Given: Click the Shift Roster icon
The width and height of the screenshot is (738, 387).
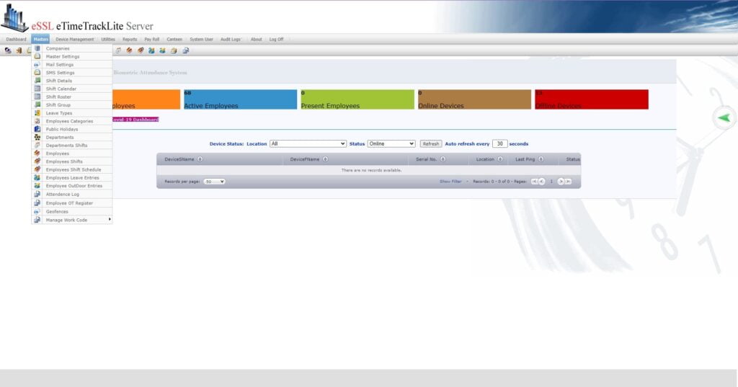Looking at the screenshot, I should pos(37,97).
